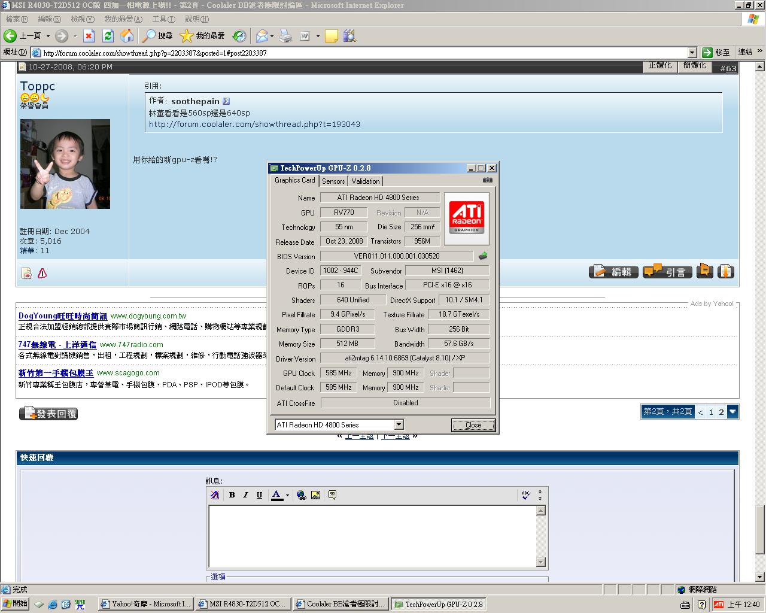Switch to the Validation tab
766x613 pixels.
(365, 181)
